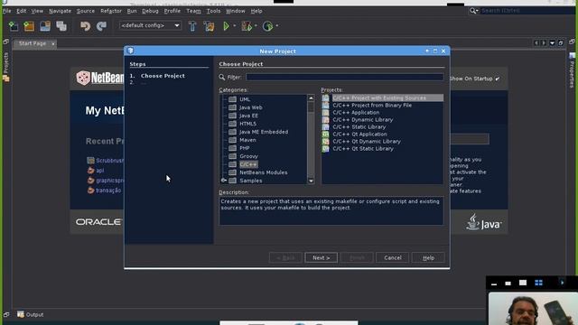This screenshot has height=325, width=578.
Task: Select the PHP category
Action: click(245, 148)
